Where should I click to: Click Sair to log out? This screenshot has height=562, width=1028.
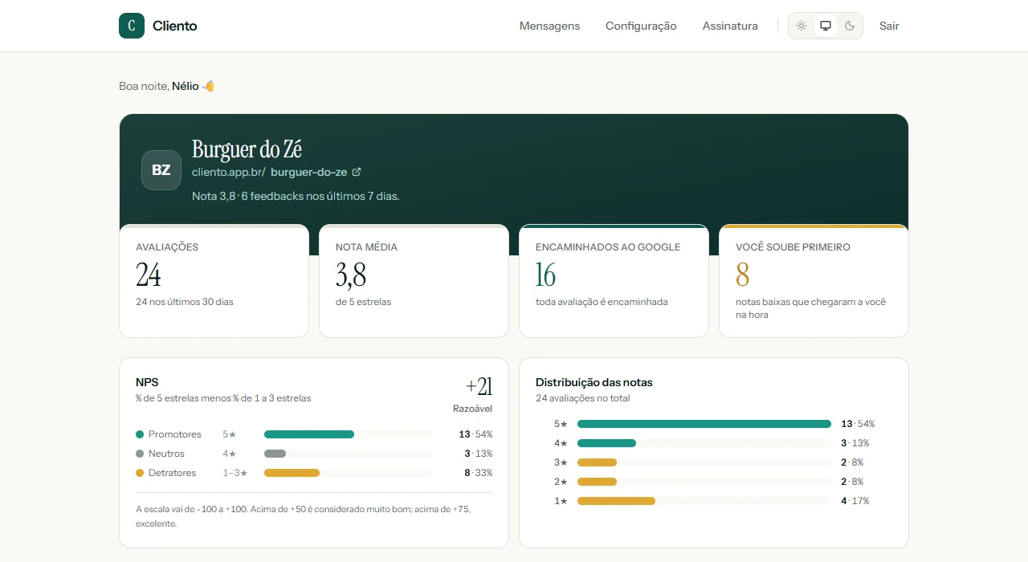(x=889, y=26)
